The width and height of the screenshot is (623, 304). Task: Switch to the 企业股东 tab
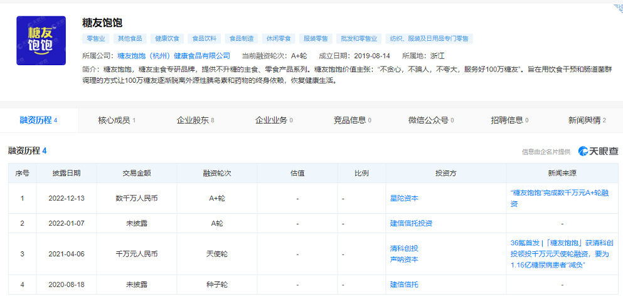pos(195,120)
